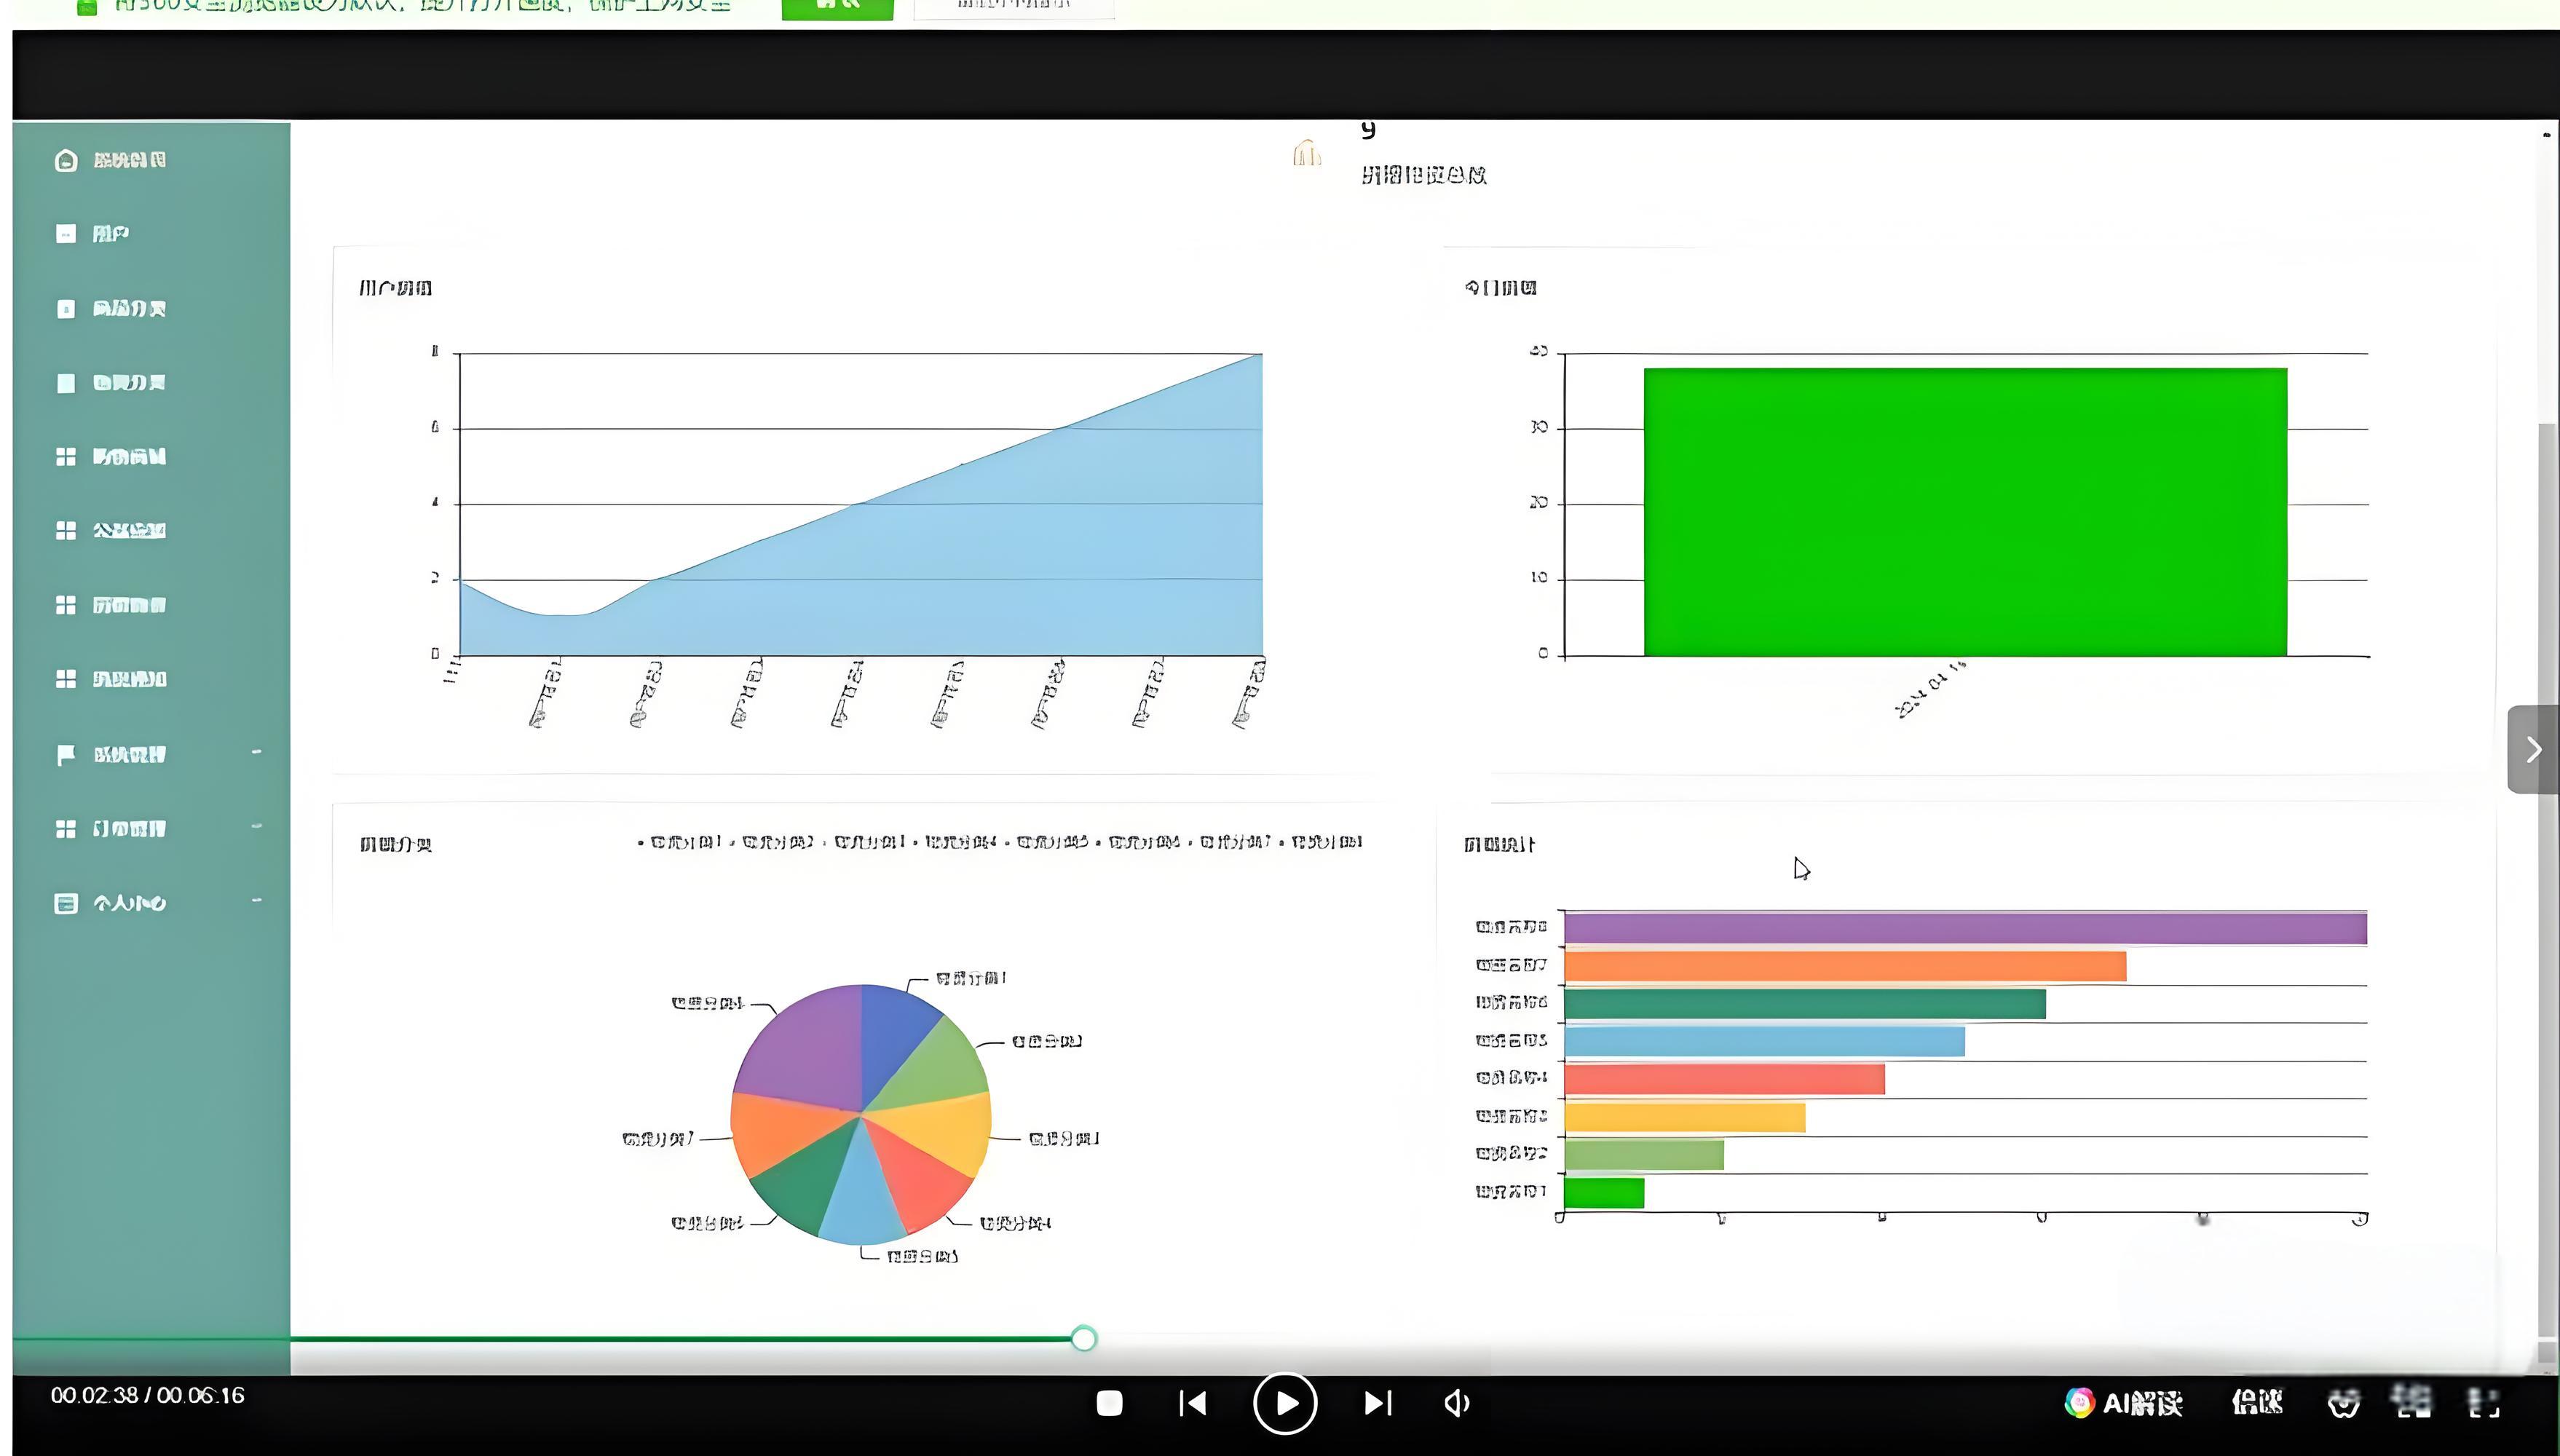Expand the side panel with the right chevron
The image size is (2560, 1456).
click(2533, 749)
